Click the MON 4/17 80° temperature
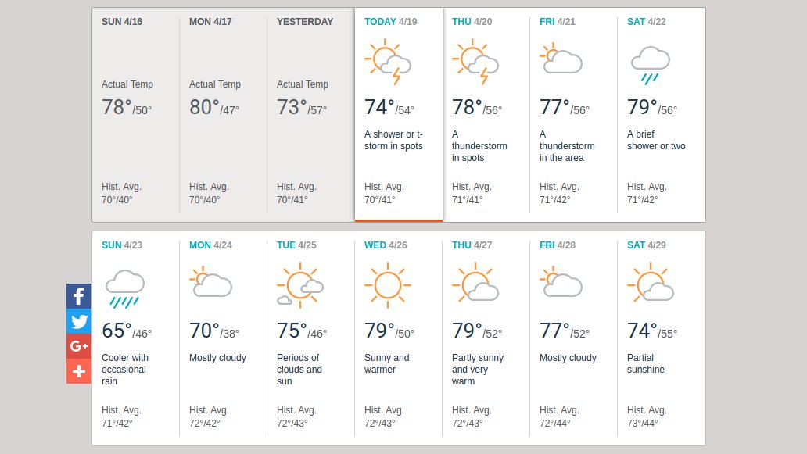The height and width of the screenshot is (454, 807). click(204, 107)
